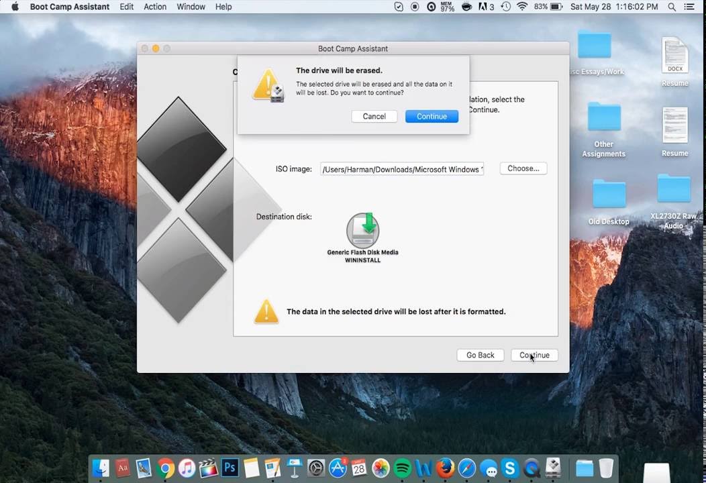Screen dimensions: 706x483
Task: Open Finder from the dock
Action: (101, 468)
